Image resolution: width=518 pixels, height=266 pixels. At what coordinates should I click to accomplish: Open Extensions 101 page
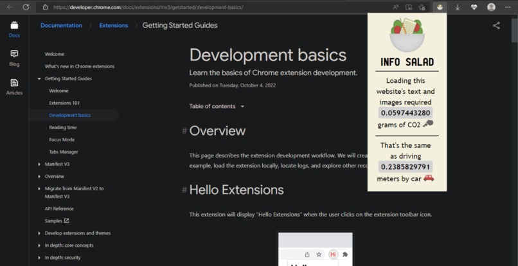coord(64,103)
